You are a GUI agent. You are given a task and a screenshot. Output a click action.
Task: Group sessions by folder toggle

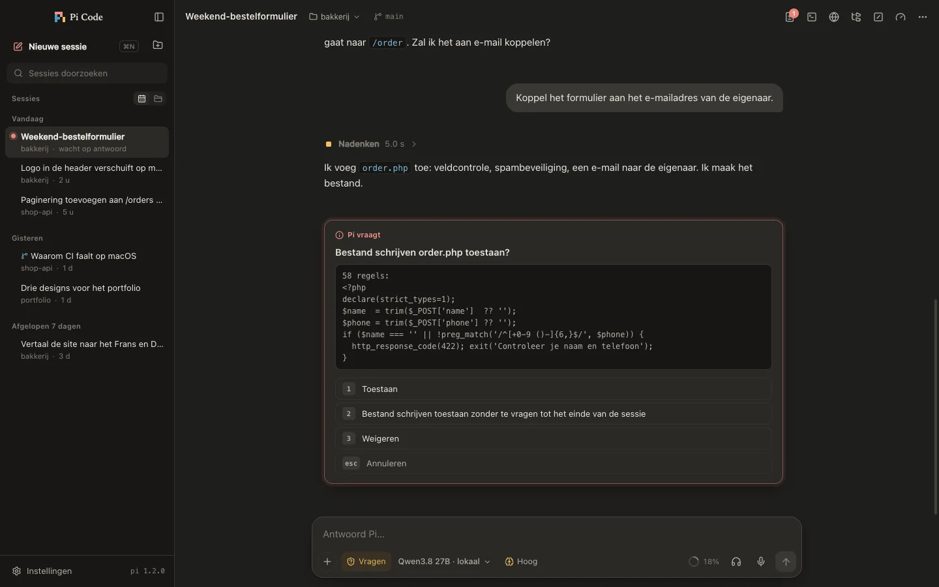tap(158, 98)
